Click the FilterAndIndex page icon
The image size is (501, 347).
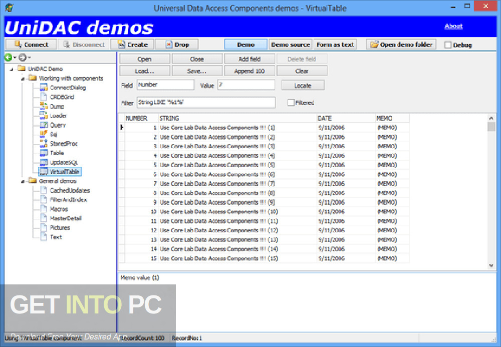[x=44, y=199]
